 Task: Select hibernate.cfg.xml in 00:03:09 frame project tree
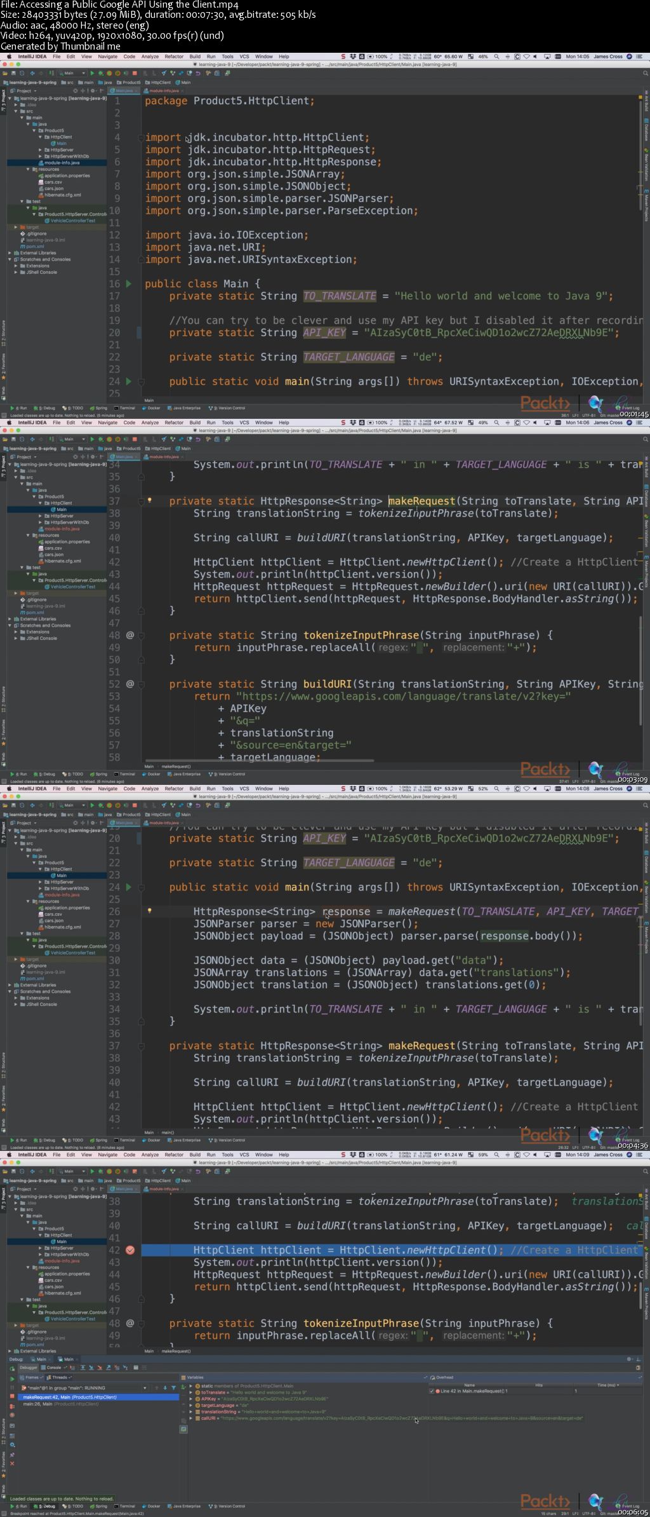pos(59,561)
